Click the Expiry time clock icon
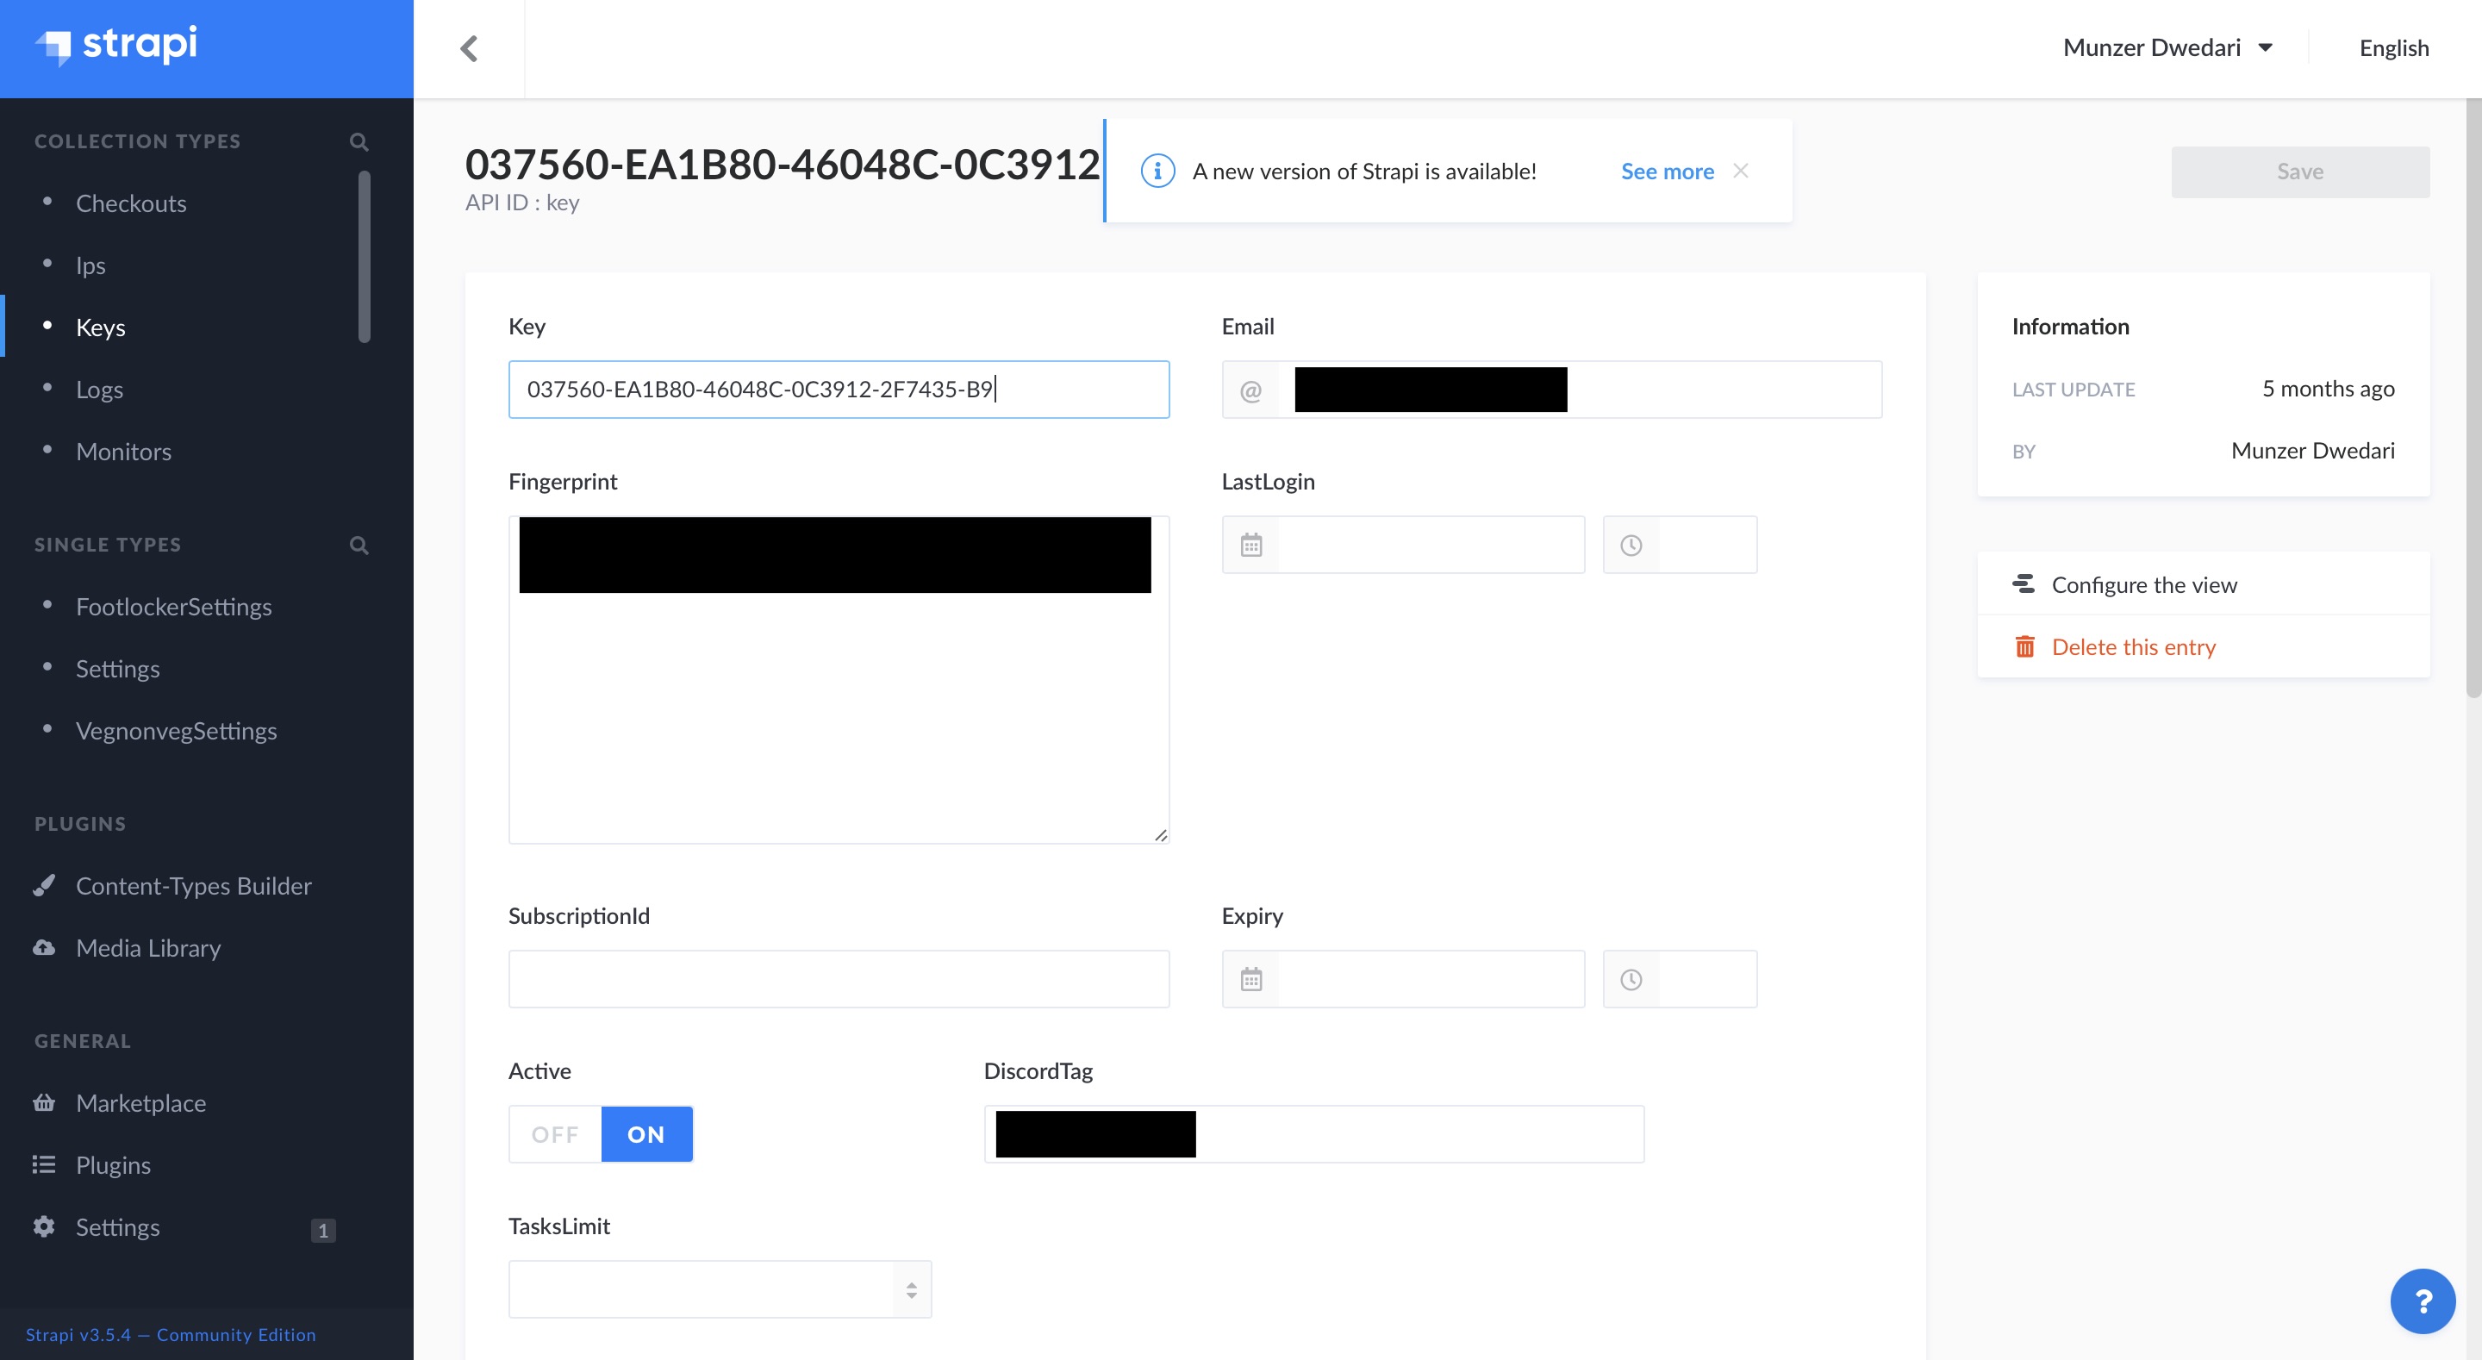Viewport: 2482px width, 1360px height. click(x=1631, y=980)
